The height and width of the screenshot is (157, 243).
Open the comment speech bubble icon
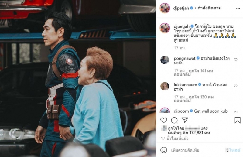pyautogui.click(x=174, y=120)
